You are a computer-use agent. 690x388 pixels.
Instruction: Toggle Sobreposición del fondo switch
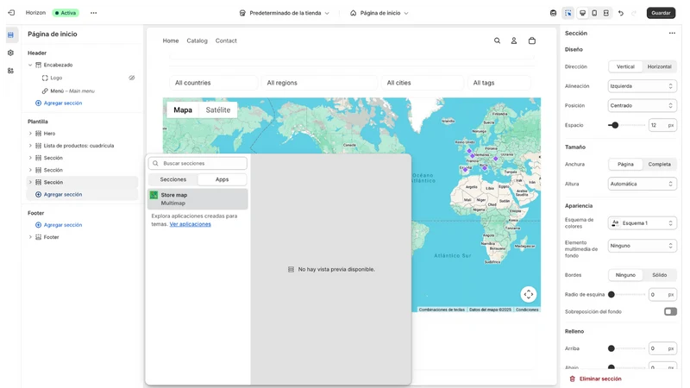670,311
